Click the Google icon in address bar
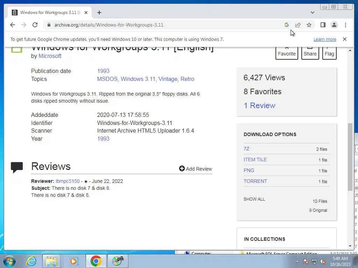 (287, 25)
